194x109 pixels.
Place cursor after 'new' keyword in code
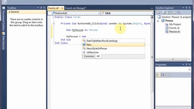click(x=86, y=36)
